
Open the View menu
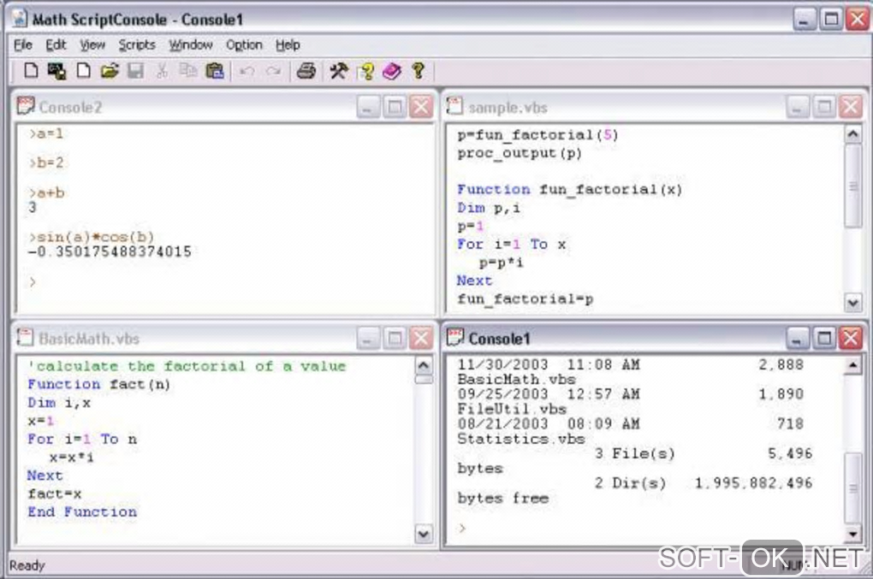92,45
